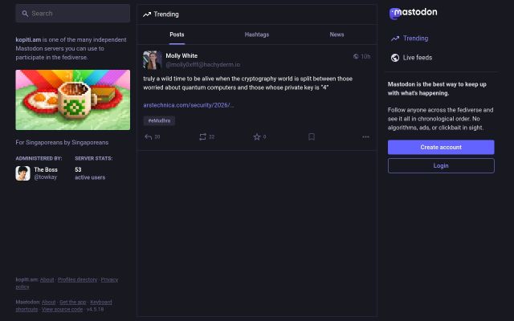Click the public visibility globe on the post
514x321 pixels.
pos(356,56)
